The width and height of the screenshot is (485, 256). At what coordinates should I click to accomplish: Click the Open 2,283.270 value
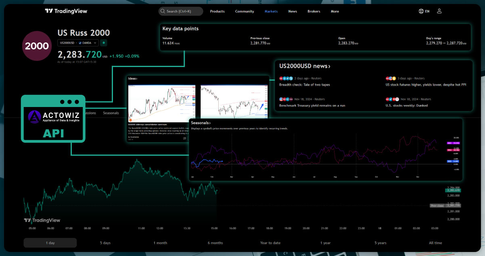(x=348, y=43)
